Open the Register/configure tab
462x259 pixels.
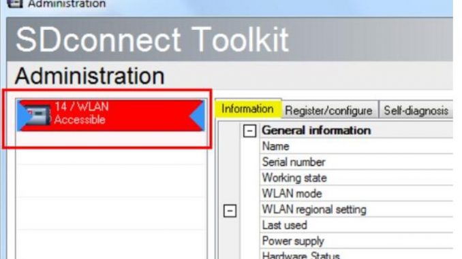click(329, 110)
